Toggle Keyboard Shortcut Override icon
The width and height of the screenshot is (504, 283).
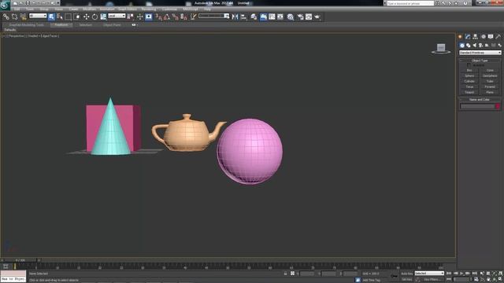pos(149,17)
